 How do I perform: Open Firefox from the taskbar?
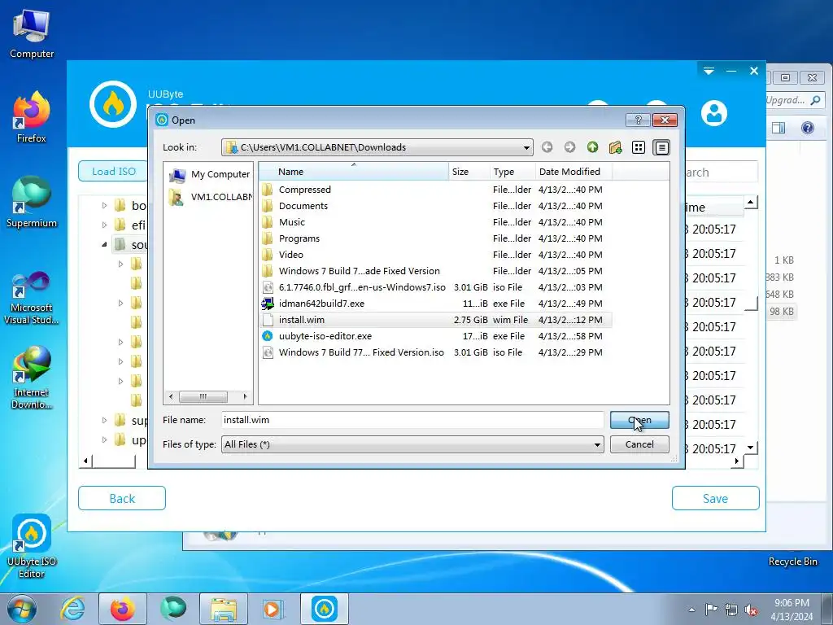point(122,609)
